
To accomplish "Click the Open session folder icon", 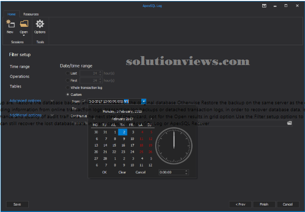I will 24,24.
